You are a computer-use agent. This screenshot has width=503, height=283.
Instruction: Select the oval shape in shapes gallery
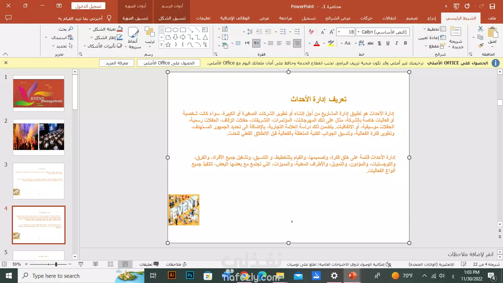click(x=176, y=30)
